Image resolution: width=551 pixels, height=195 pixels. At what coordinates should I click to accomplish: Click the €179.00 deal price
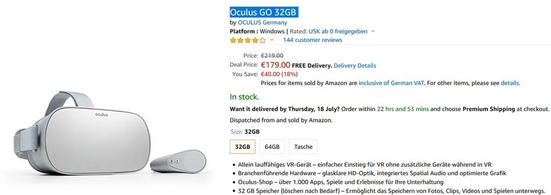coord(275,65)
